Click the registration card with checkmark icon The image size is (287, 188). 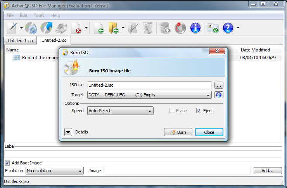(x=213, y=28)
